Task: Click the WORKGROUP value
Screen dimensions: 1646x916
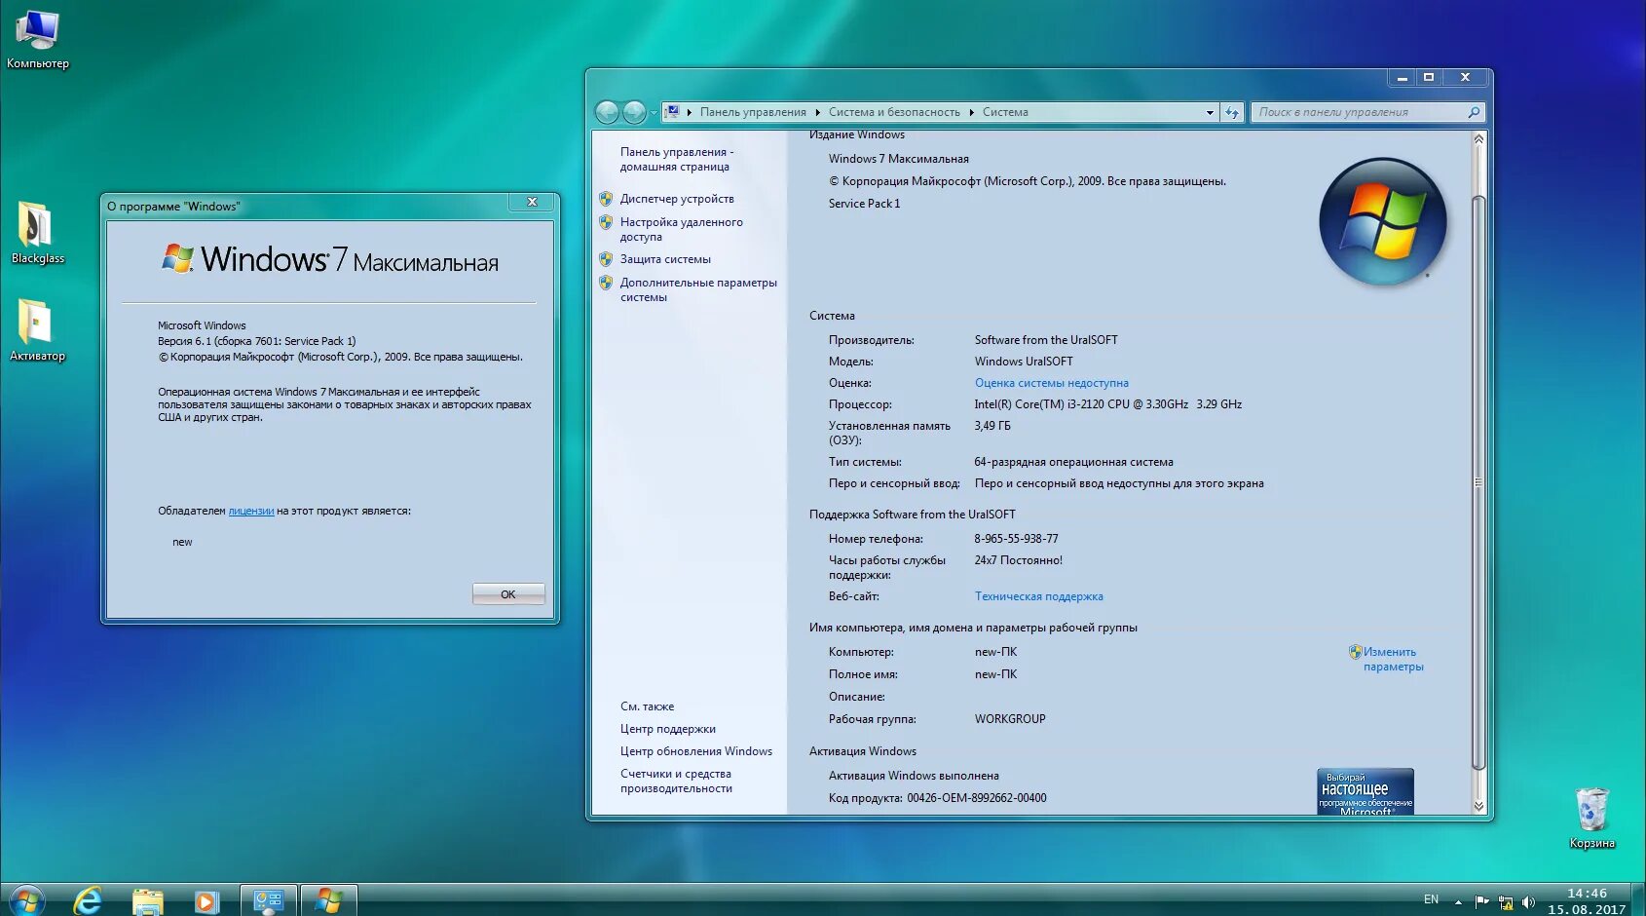Action: (1010, 719)
